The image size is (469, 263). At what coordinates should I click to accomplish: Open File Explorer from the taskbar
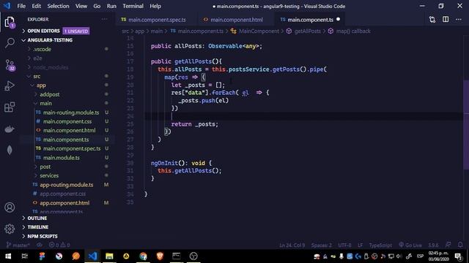coord(109,256)
